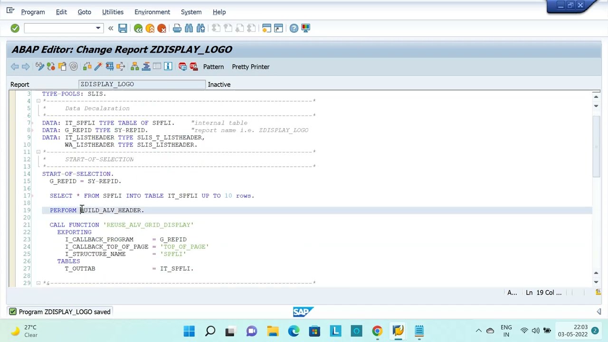Click BUILD_ALV_HEADER on line 19

(x=111, y=210)
